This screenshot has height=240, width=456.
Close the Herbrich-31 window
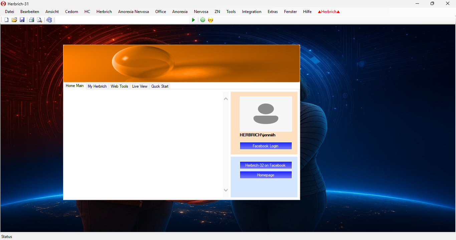pos(448,4)
